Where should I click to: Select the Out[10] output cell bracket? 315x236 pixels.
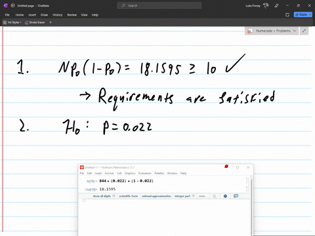[x=247, y=189]
